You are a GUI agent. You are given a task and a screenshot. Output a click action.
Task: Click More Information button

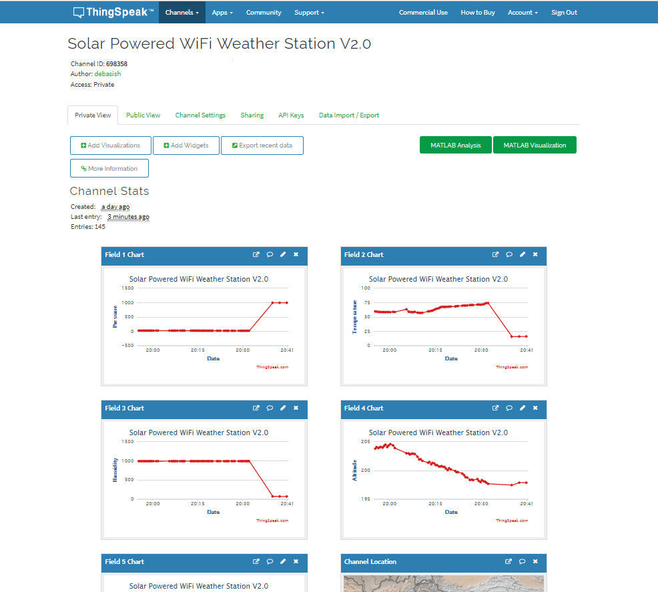coord(109,168)
